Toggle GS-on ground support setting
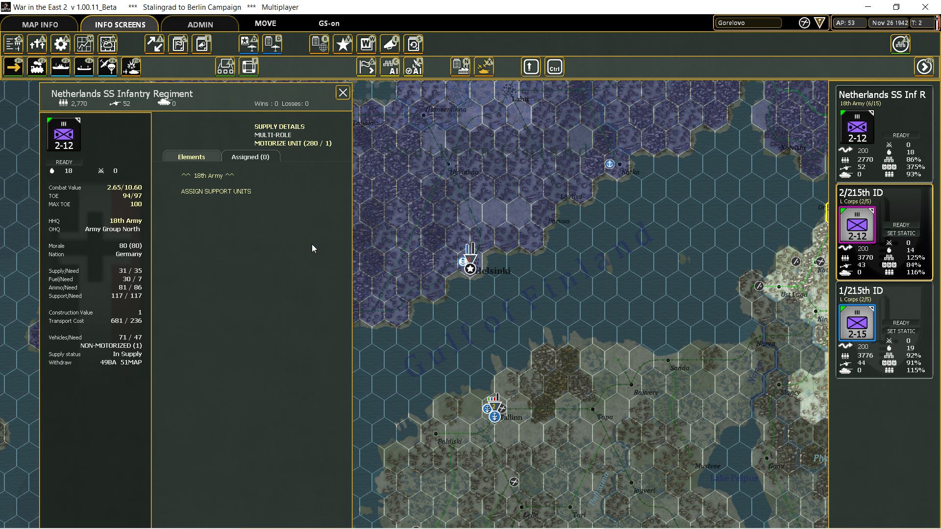Viewport: 941px width, 529px height. click(329, 24)
